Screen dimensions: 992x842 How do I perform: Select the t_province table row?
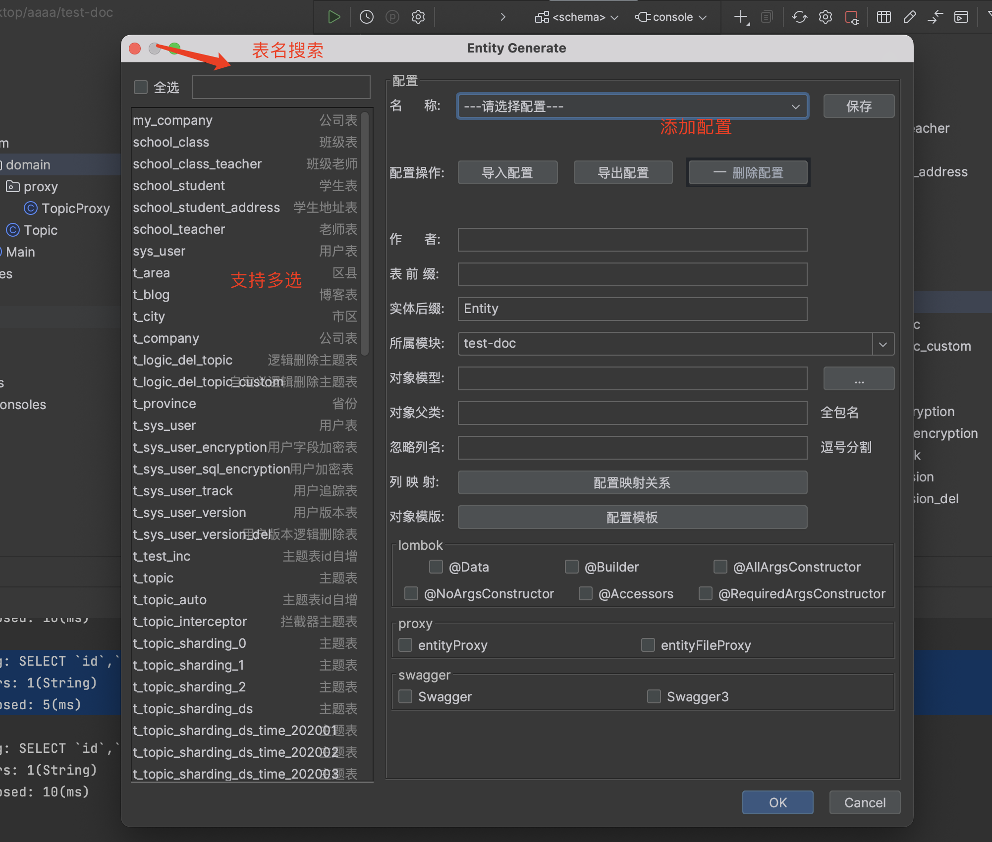tap(245, 403)
